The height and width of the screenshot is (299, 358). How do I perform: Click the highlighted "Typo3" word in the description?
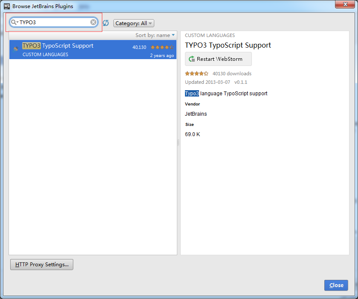coord(192,94)
